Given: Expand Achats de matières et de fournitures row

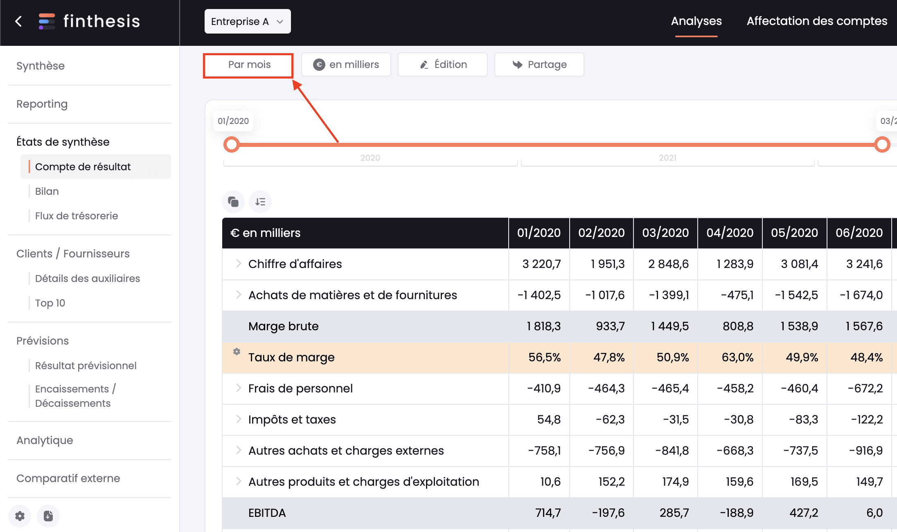Looking at the screenshot, I should click(x=239, y=295).
